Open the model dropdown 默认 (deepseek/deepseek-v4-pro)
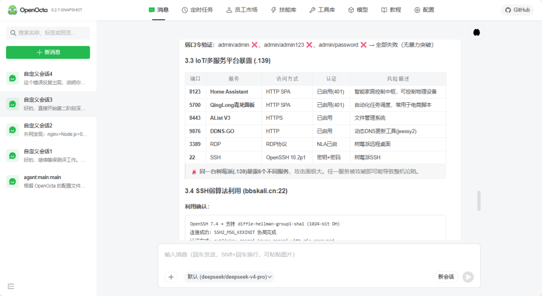This screenshot has height=296, width=542. (229, 277)
